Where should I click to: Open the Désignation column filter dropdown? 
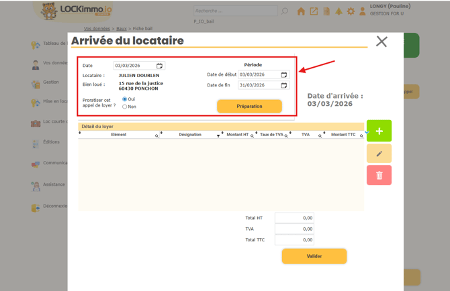218,135
